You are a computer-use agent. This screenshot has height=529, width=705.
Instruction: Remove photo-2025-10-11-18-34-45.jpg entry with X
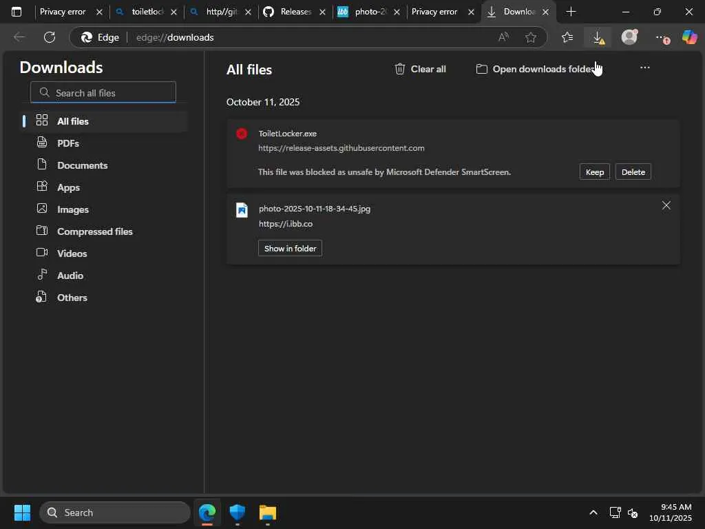point(666,205)
